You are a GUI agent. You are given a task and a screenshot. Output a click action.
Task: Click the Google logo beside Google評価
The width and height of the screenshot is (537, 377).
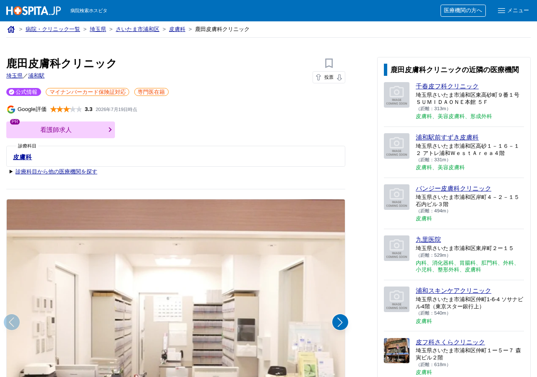(x=11, y=109)
